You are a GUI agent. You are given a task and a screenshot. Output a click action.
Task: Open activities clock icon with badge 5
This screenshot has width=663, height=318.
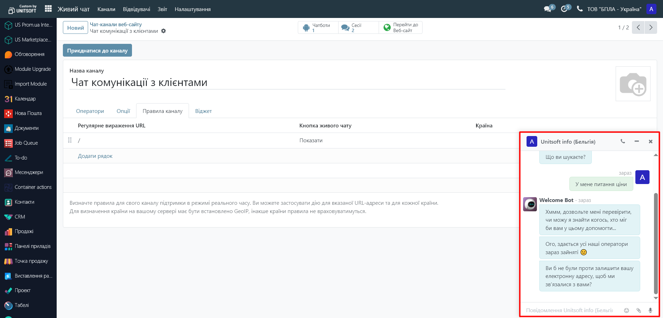565,9
